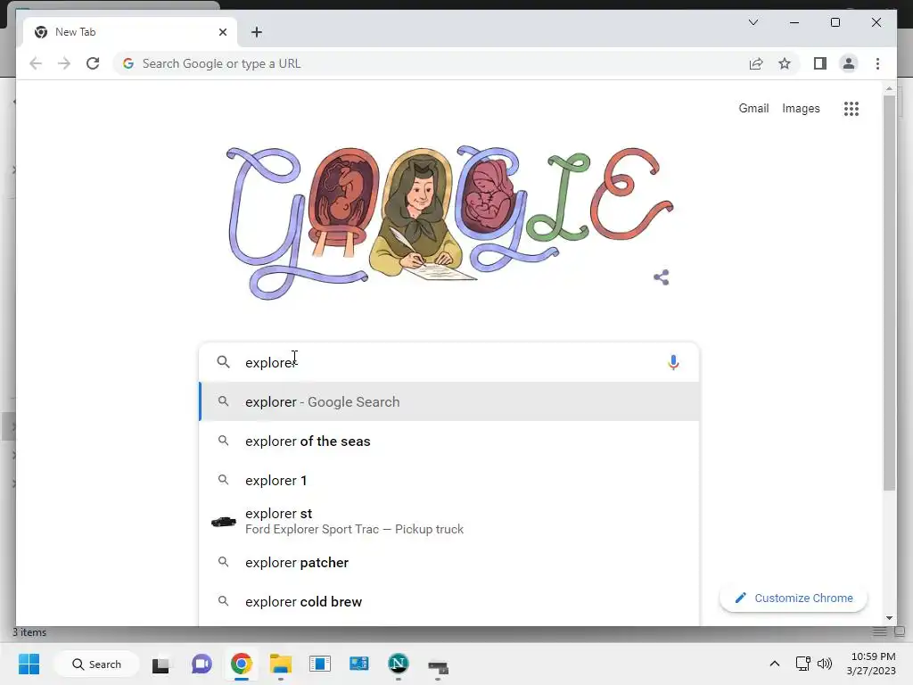Click the Ford Explorer truck thumbnail

click(223, 521)
